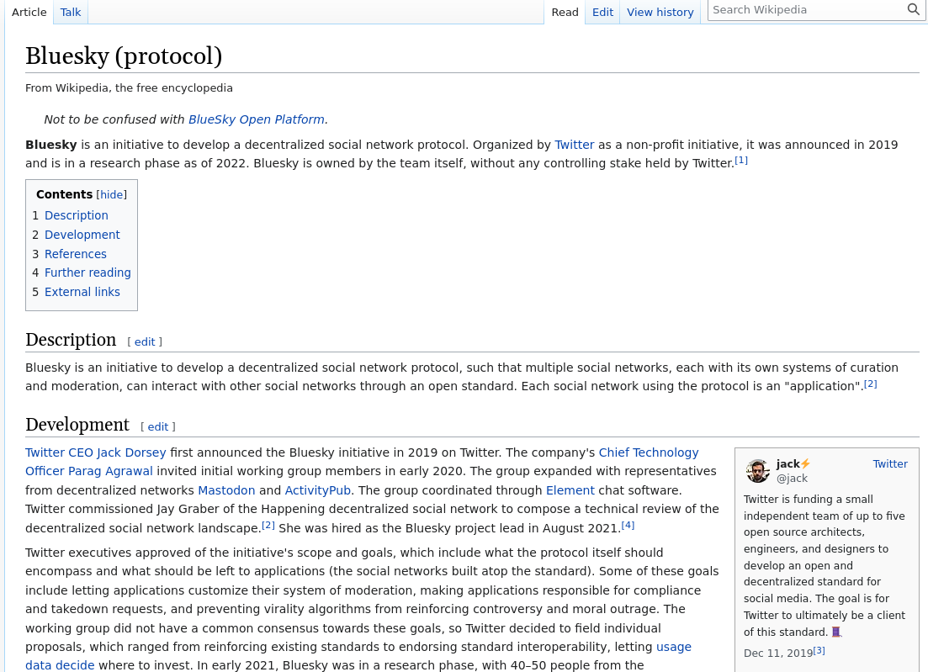Click the Contents heading of the table
928x672 pixels.
(65, 194)
